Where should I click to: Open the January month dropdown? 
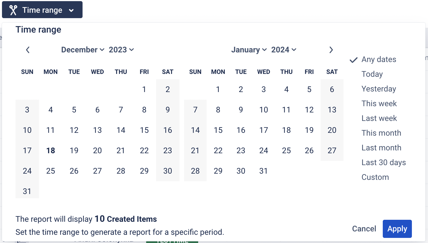pos(249,50)
